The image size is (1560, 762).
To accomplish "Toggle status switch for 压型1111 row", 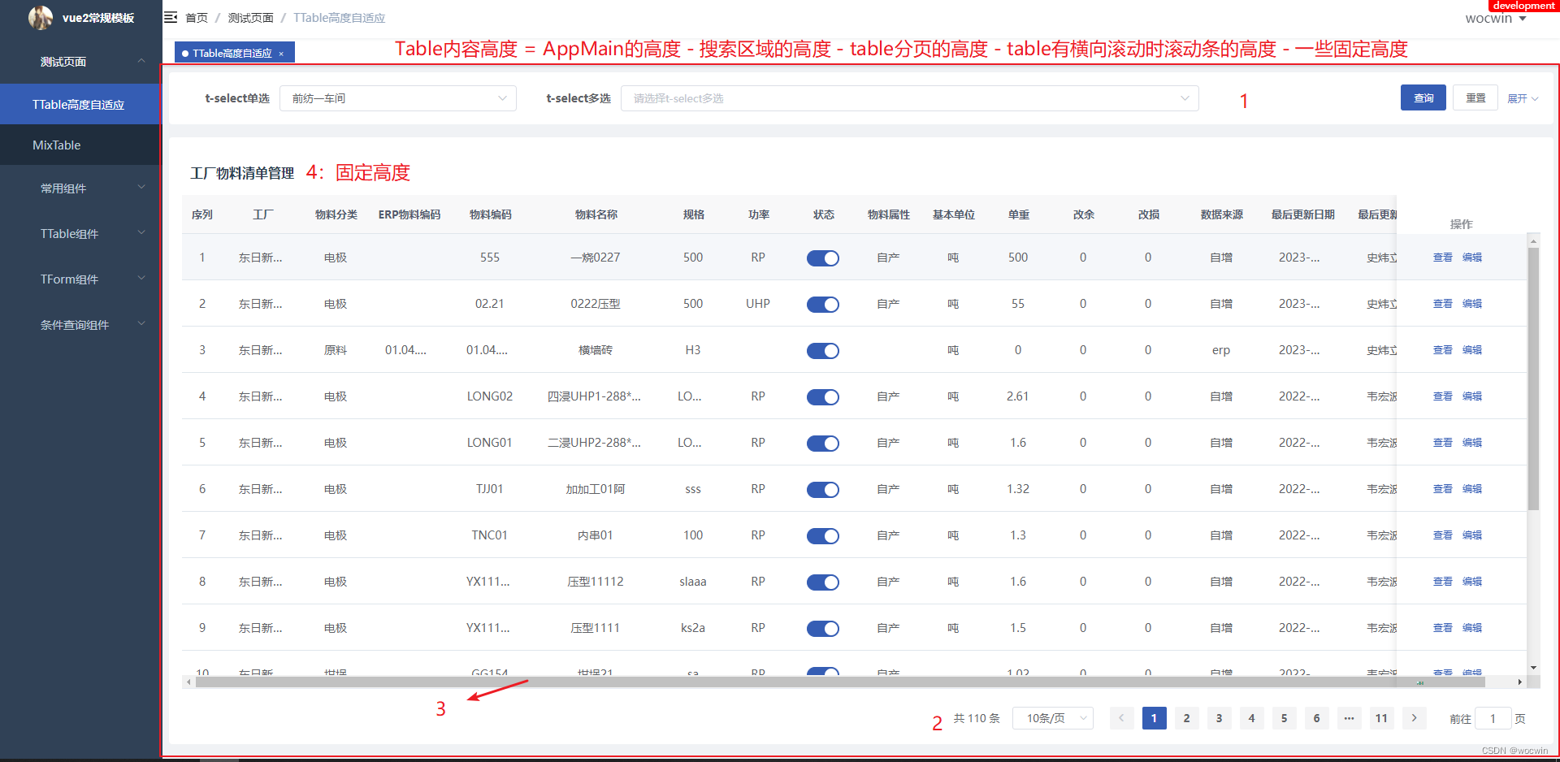I will [823, 629].
